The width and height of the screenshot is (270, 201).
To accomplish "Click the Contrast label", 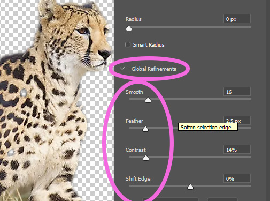I will click(x=136, y=150).
